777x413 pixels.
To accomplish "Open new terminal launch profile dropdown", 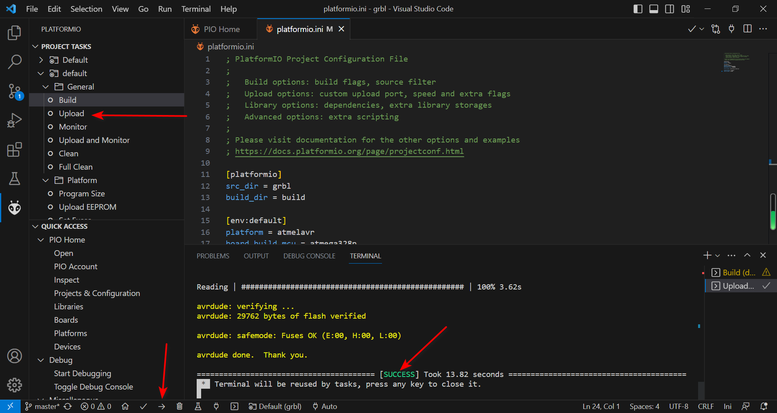I will (x=718, y=255).
